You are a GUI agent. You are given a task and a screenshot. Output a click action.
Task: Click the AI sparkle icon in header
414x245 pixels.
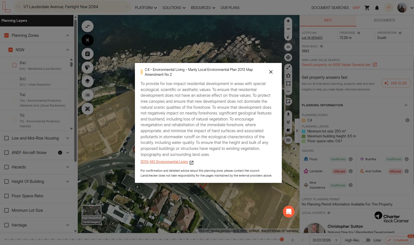(x=388, y=8)
